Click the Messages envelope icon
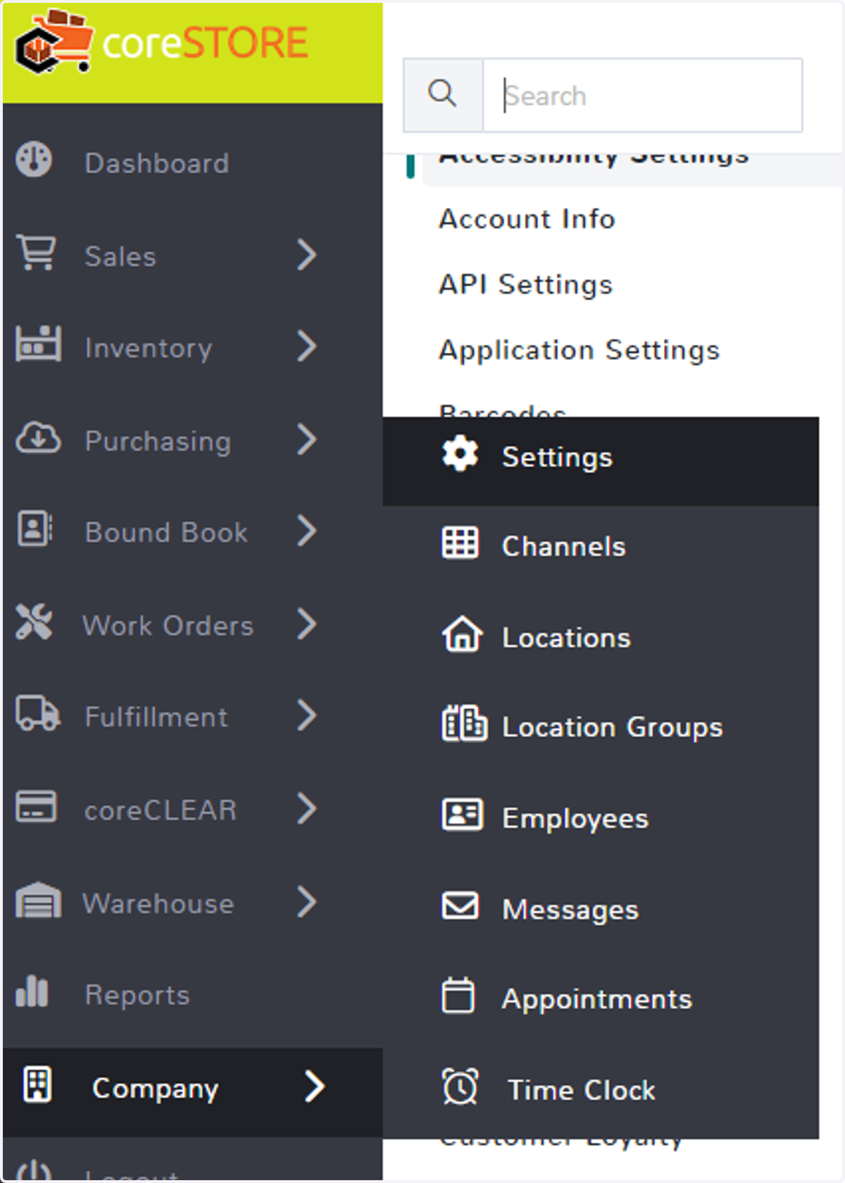Image resolution: width=845 pixels, height=1183 pixels. pos(460,906)
